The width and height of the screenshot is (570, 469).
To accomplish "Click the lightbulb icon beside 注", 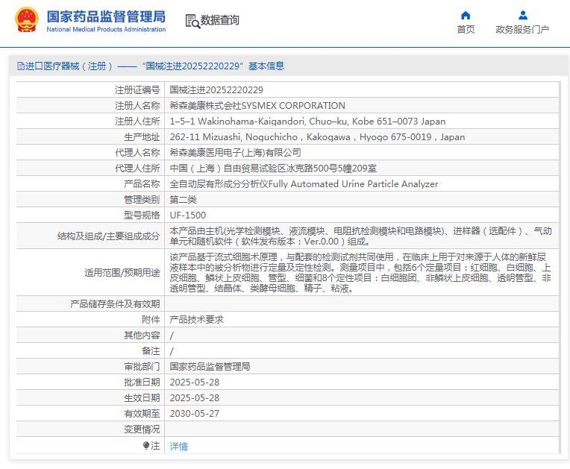I will (146, 445).
